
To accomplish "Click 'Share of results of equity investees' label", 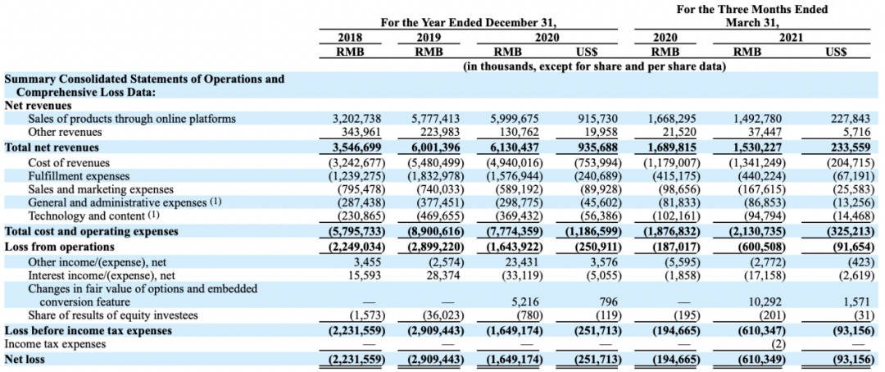I will point(114,315).
